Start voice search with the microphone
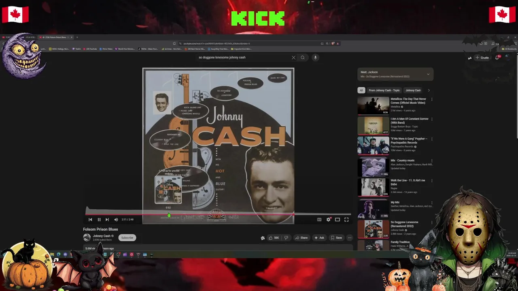The width and height of the screenshot is (518, 291). click(x=315, y=57)
